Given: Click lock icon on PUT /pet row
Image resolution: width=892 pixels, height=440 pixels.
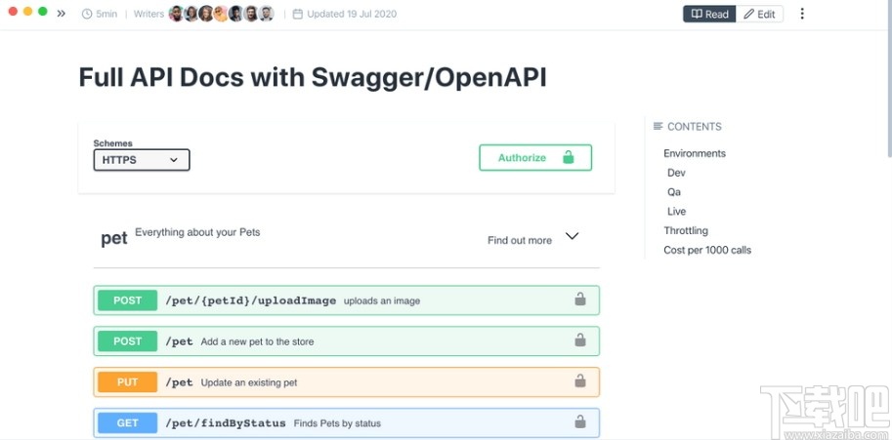Looking at the screenshot, I should (x=579, y=381).
